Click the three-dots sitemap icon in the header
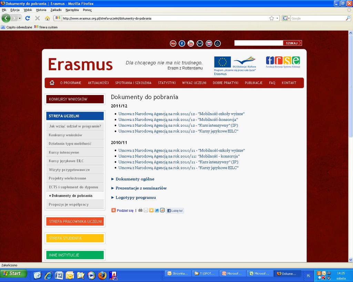 pyautogui.click(x=218, y=43)
